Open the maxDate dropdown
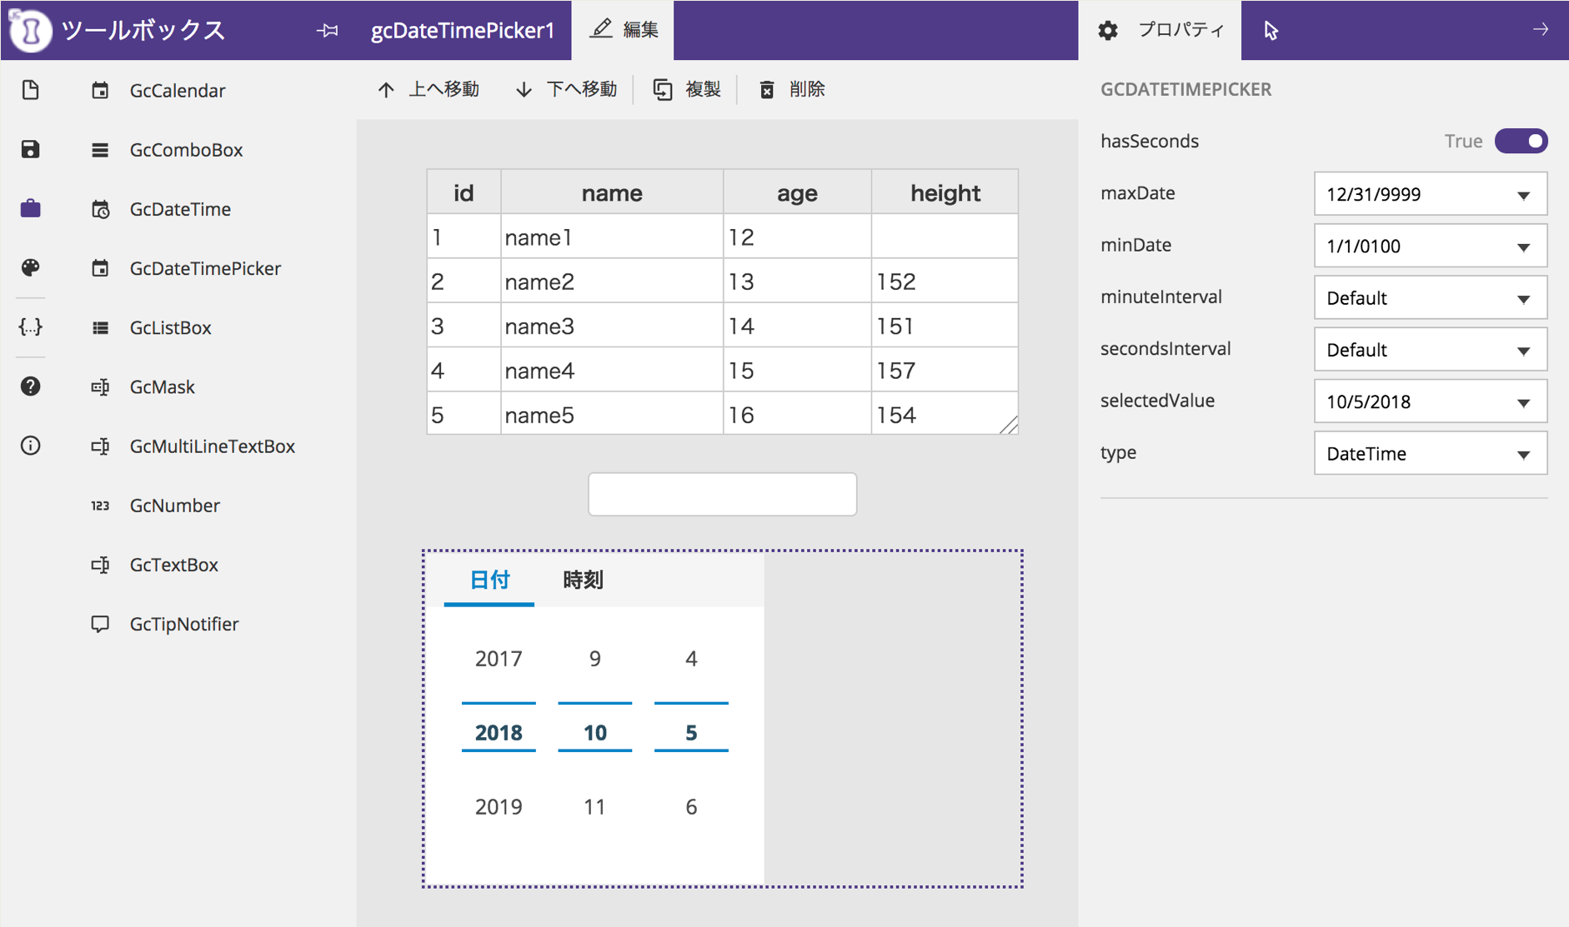 (1431, 194)
